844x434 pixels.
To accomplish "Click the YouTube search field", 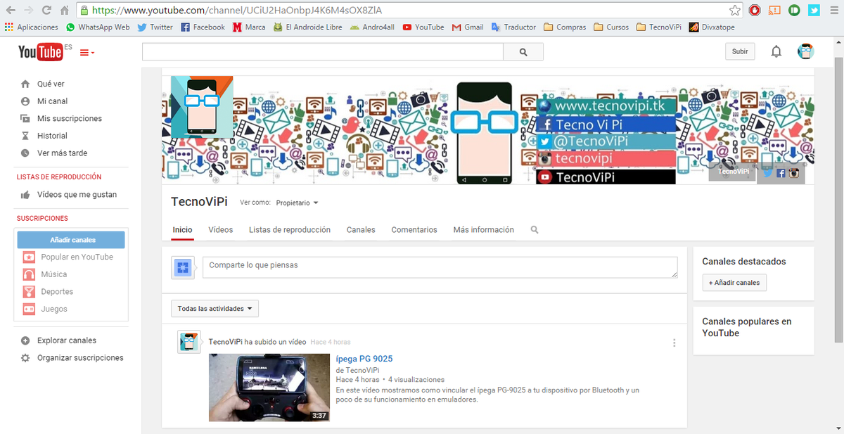I will (323, 52).
